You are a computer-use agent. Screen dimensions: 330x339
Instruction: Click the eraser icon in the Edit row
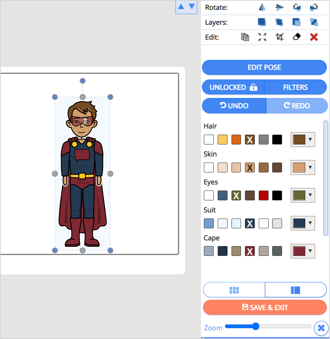pyautogui.click(x=297, y=37)
